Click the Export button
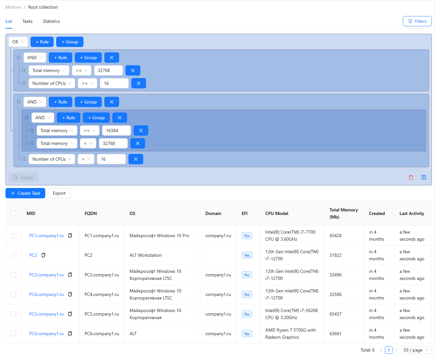 [59, 193]
